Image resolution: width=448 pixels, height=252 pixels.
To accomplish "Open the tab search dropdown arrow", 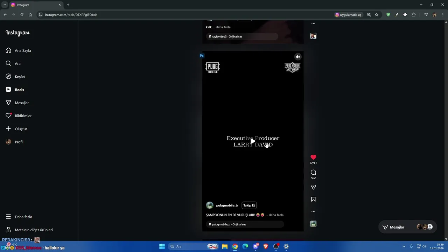I will pos(5,5).
